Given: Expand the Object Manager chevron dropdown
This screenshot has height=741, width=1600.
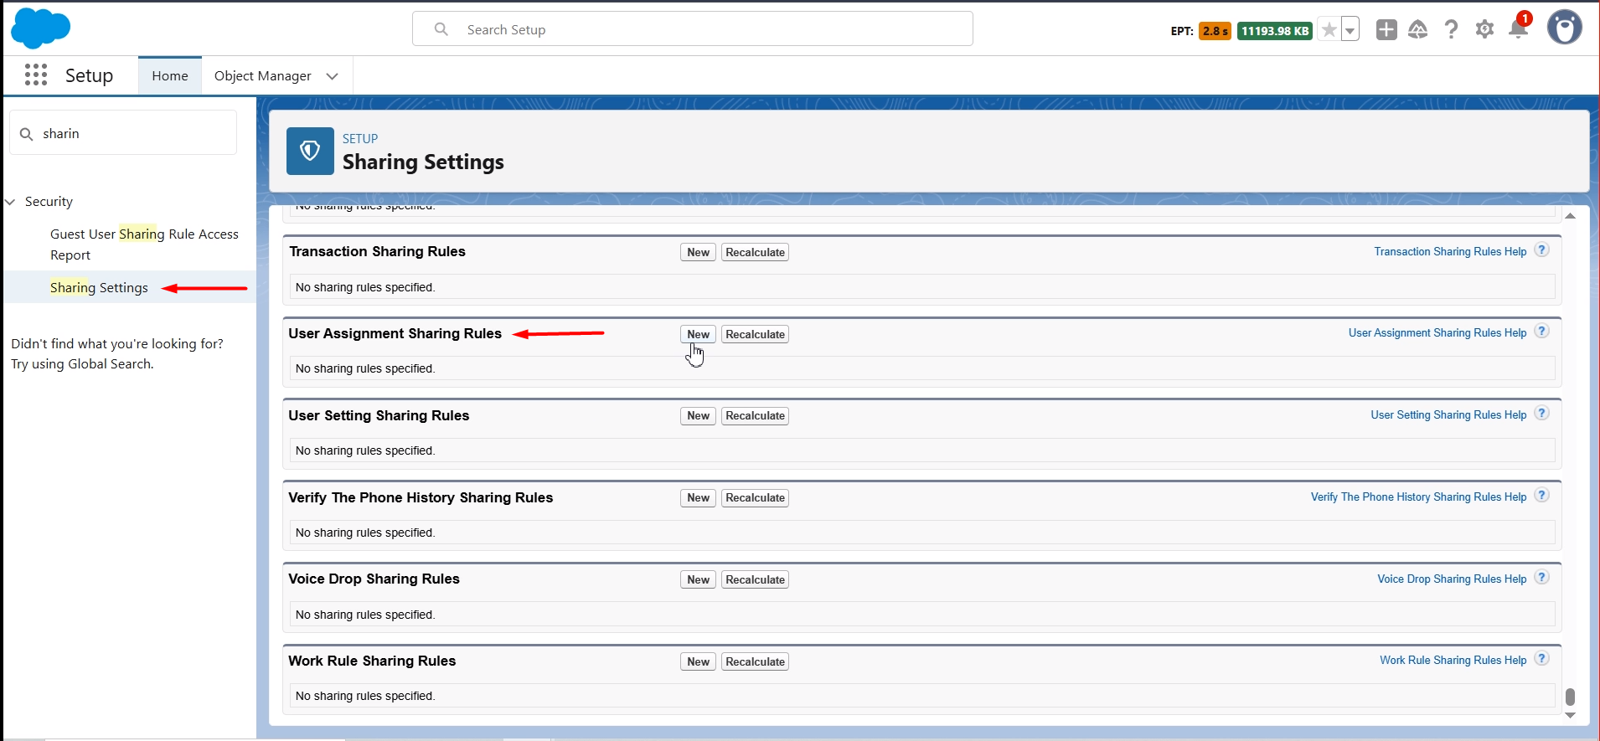Looking at the screenshot, I should pos(333,76).
